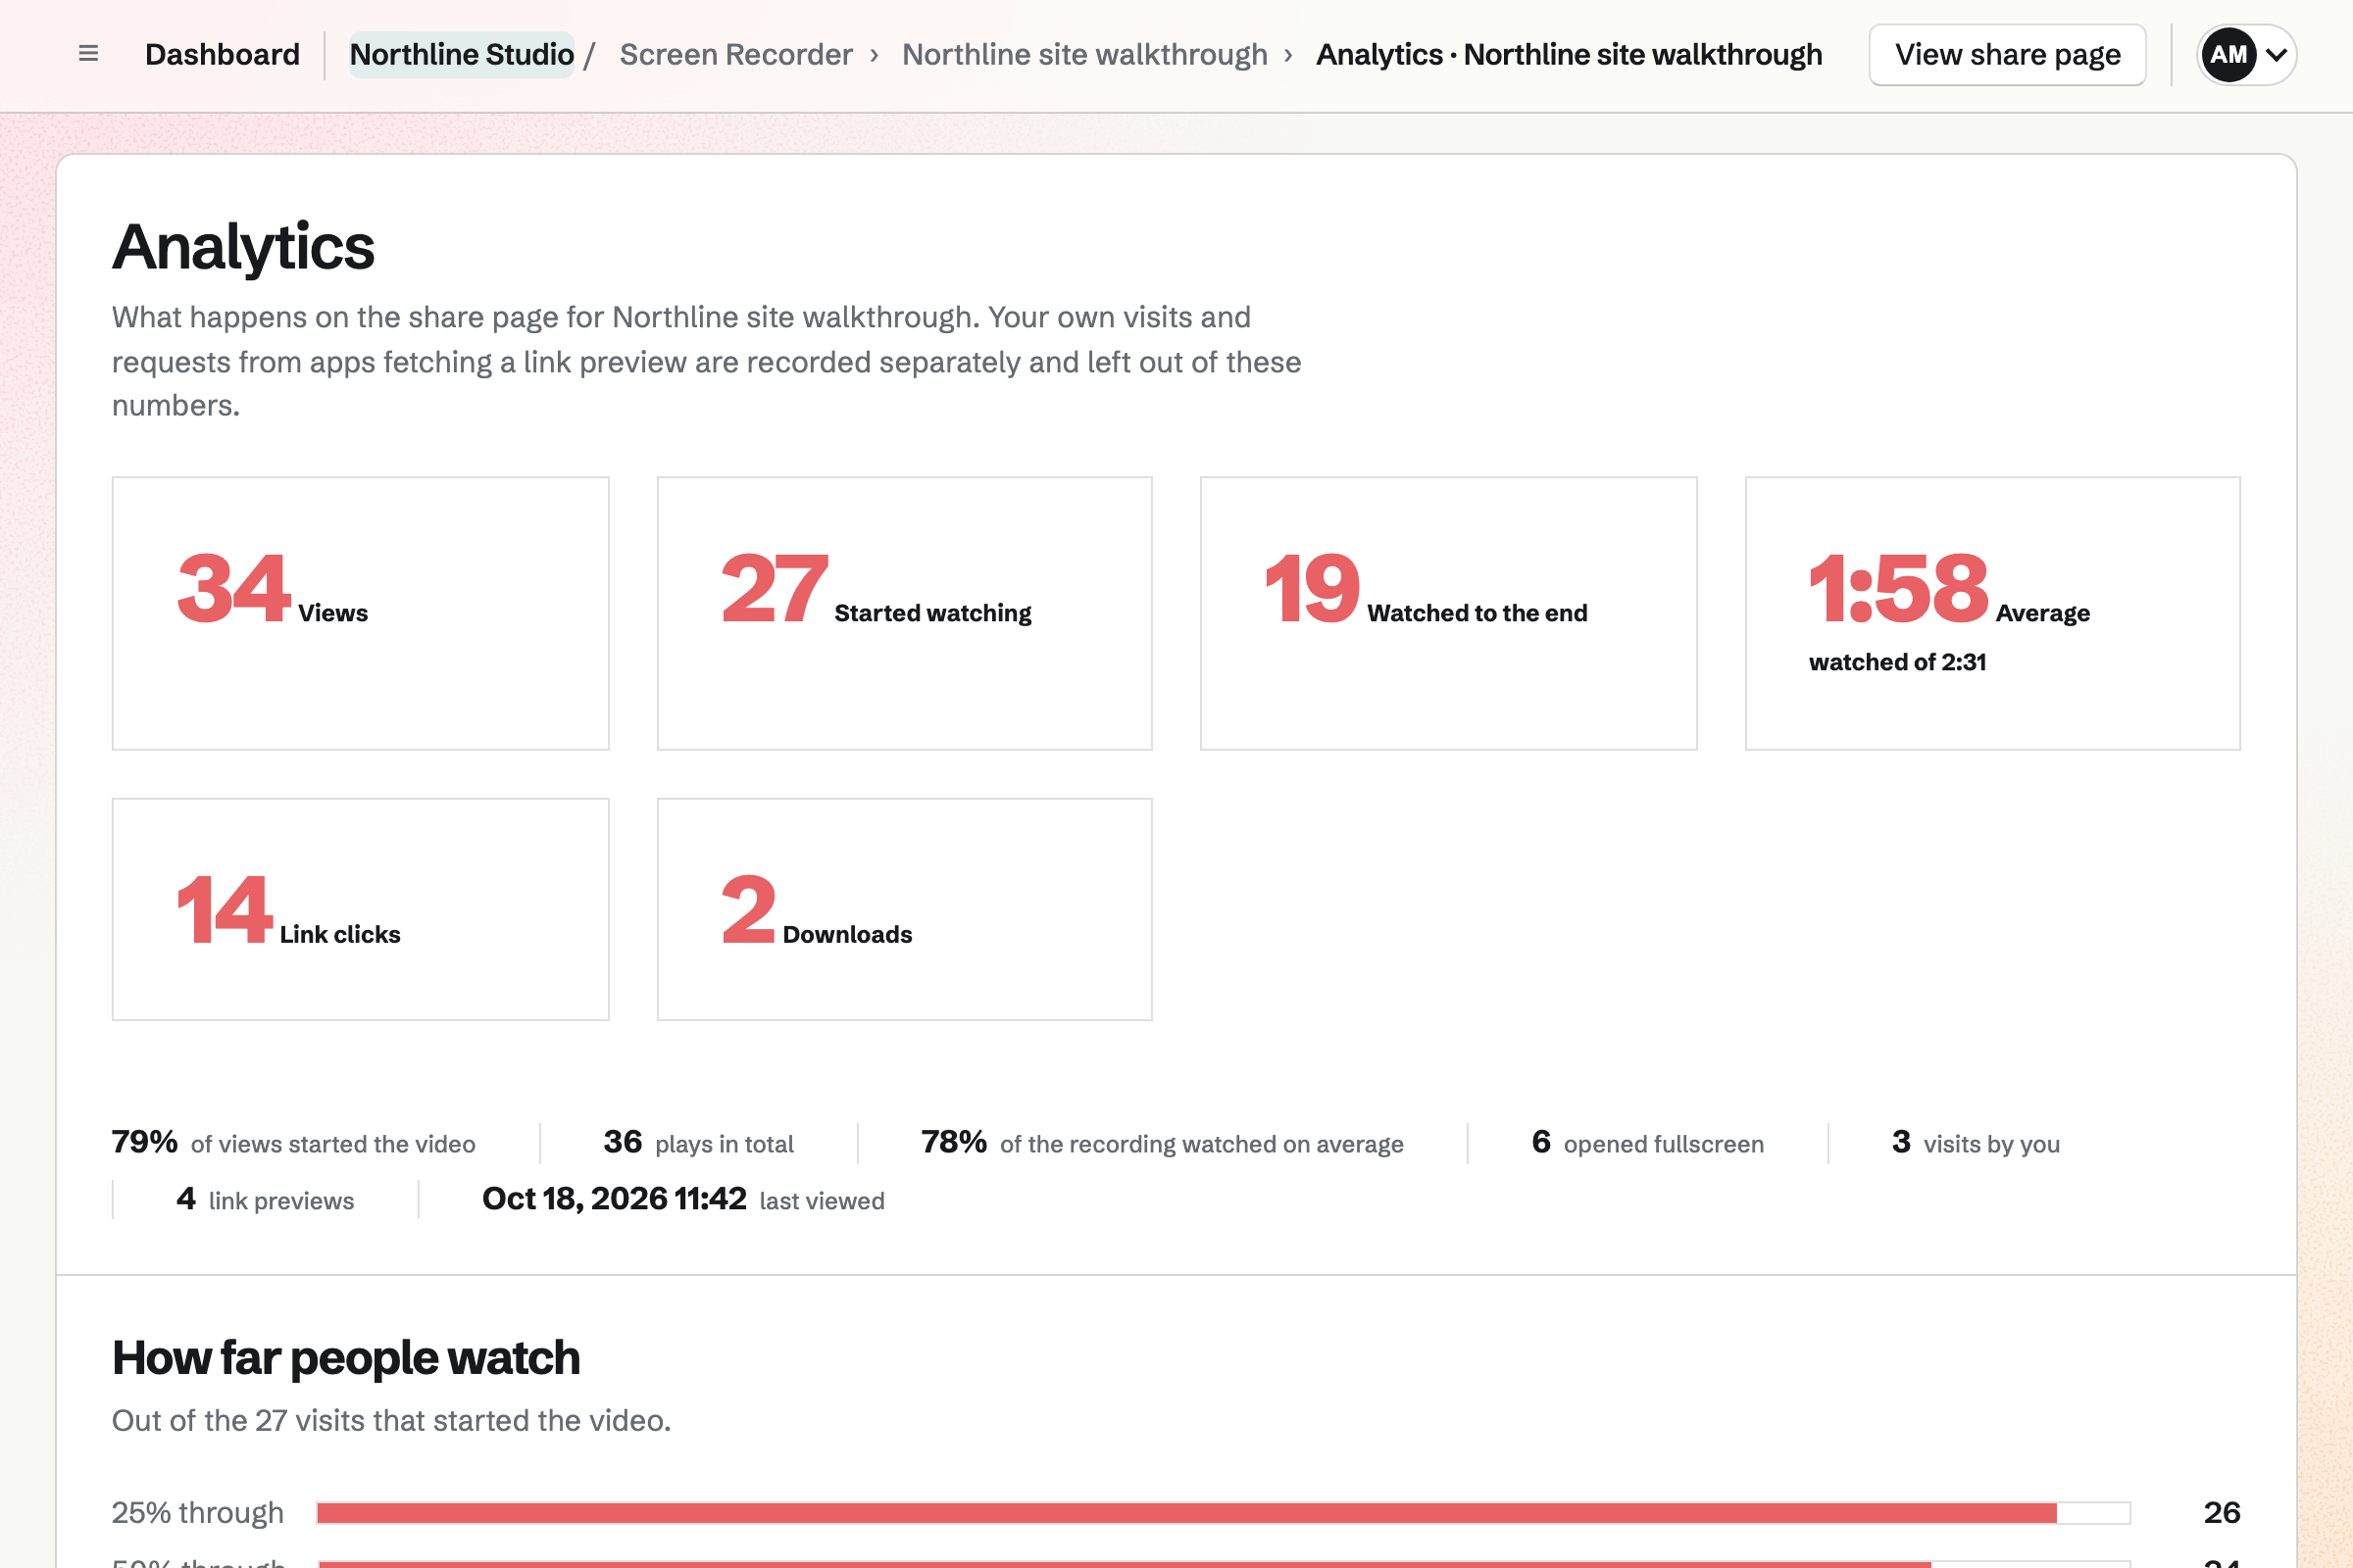
Task: Click the 1:58 Average watched card
Action: (1993, 613)
